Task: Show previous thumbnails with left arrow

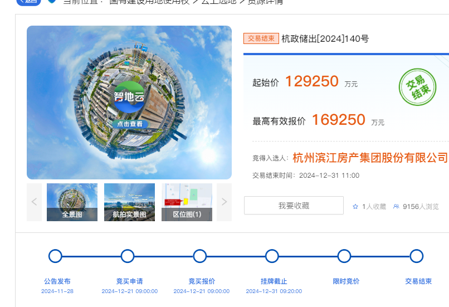Action: [x=34, y=202]
